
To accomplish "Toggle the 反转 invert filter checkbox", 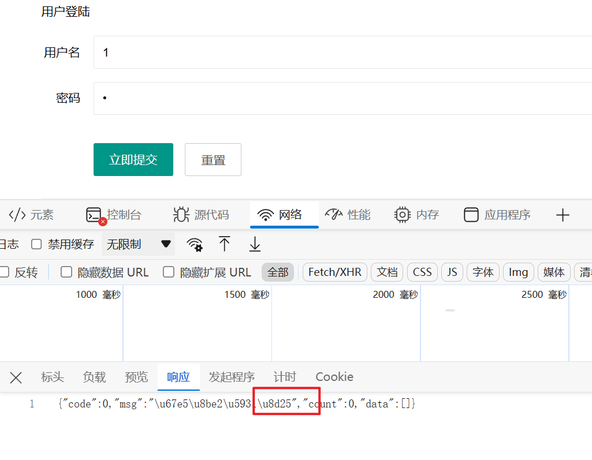I will coord(4,272).
